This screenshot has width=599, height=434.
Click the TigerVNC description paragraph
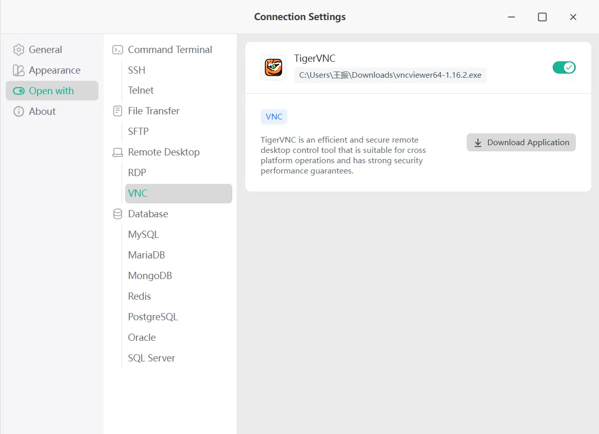(343, 155)
